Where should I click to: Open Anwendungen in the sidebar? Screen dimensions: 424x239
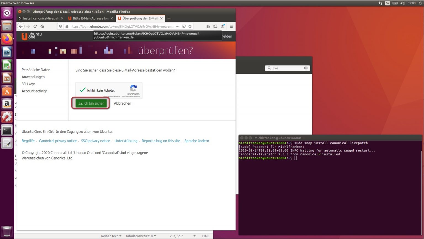click(33, 77)
